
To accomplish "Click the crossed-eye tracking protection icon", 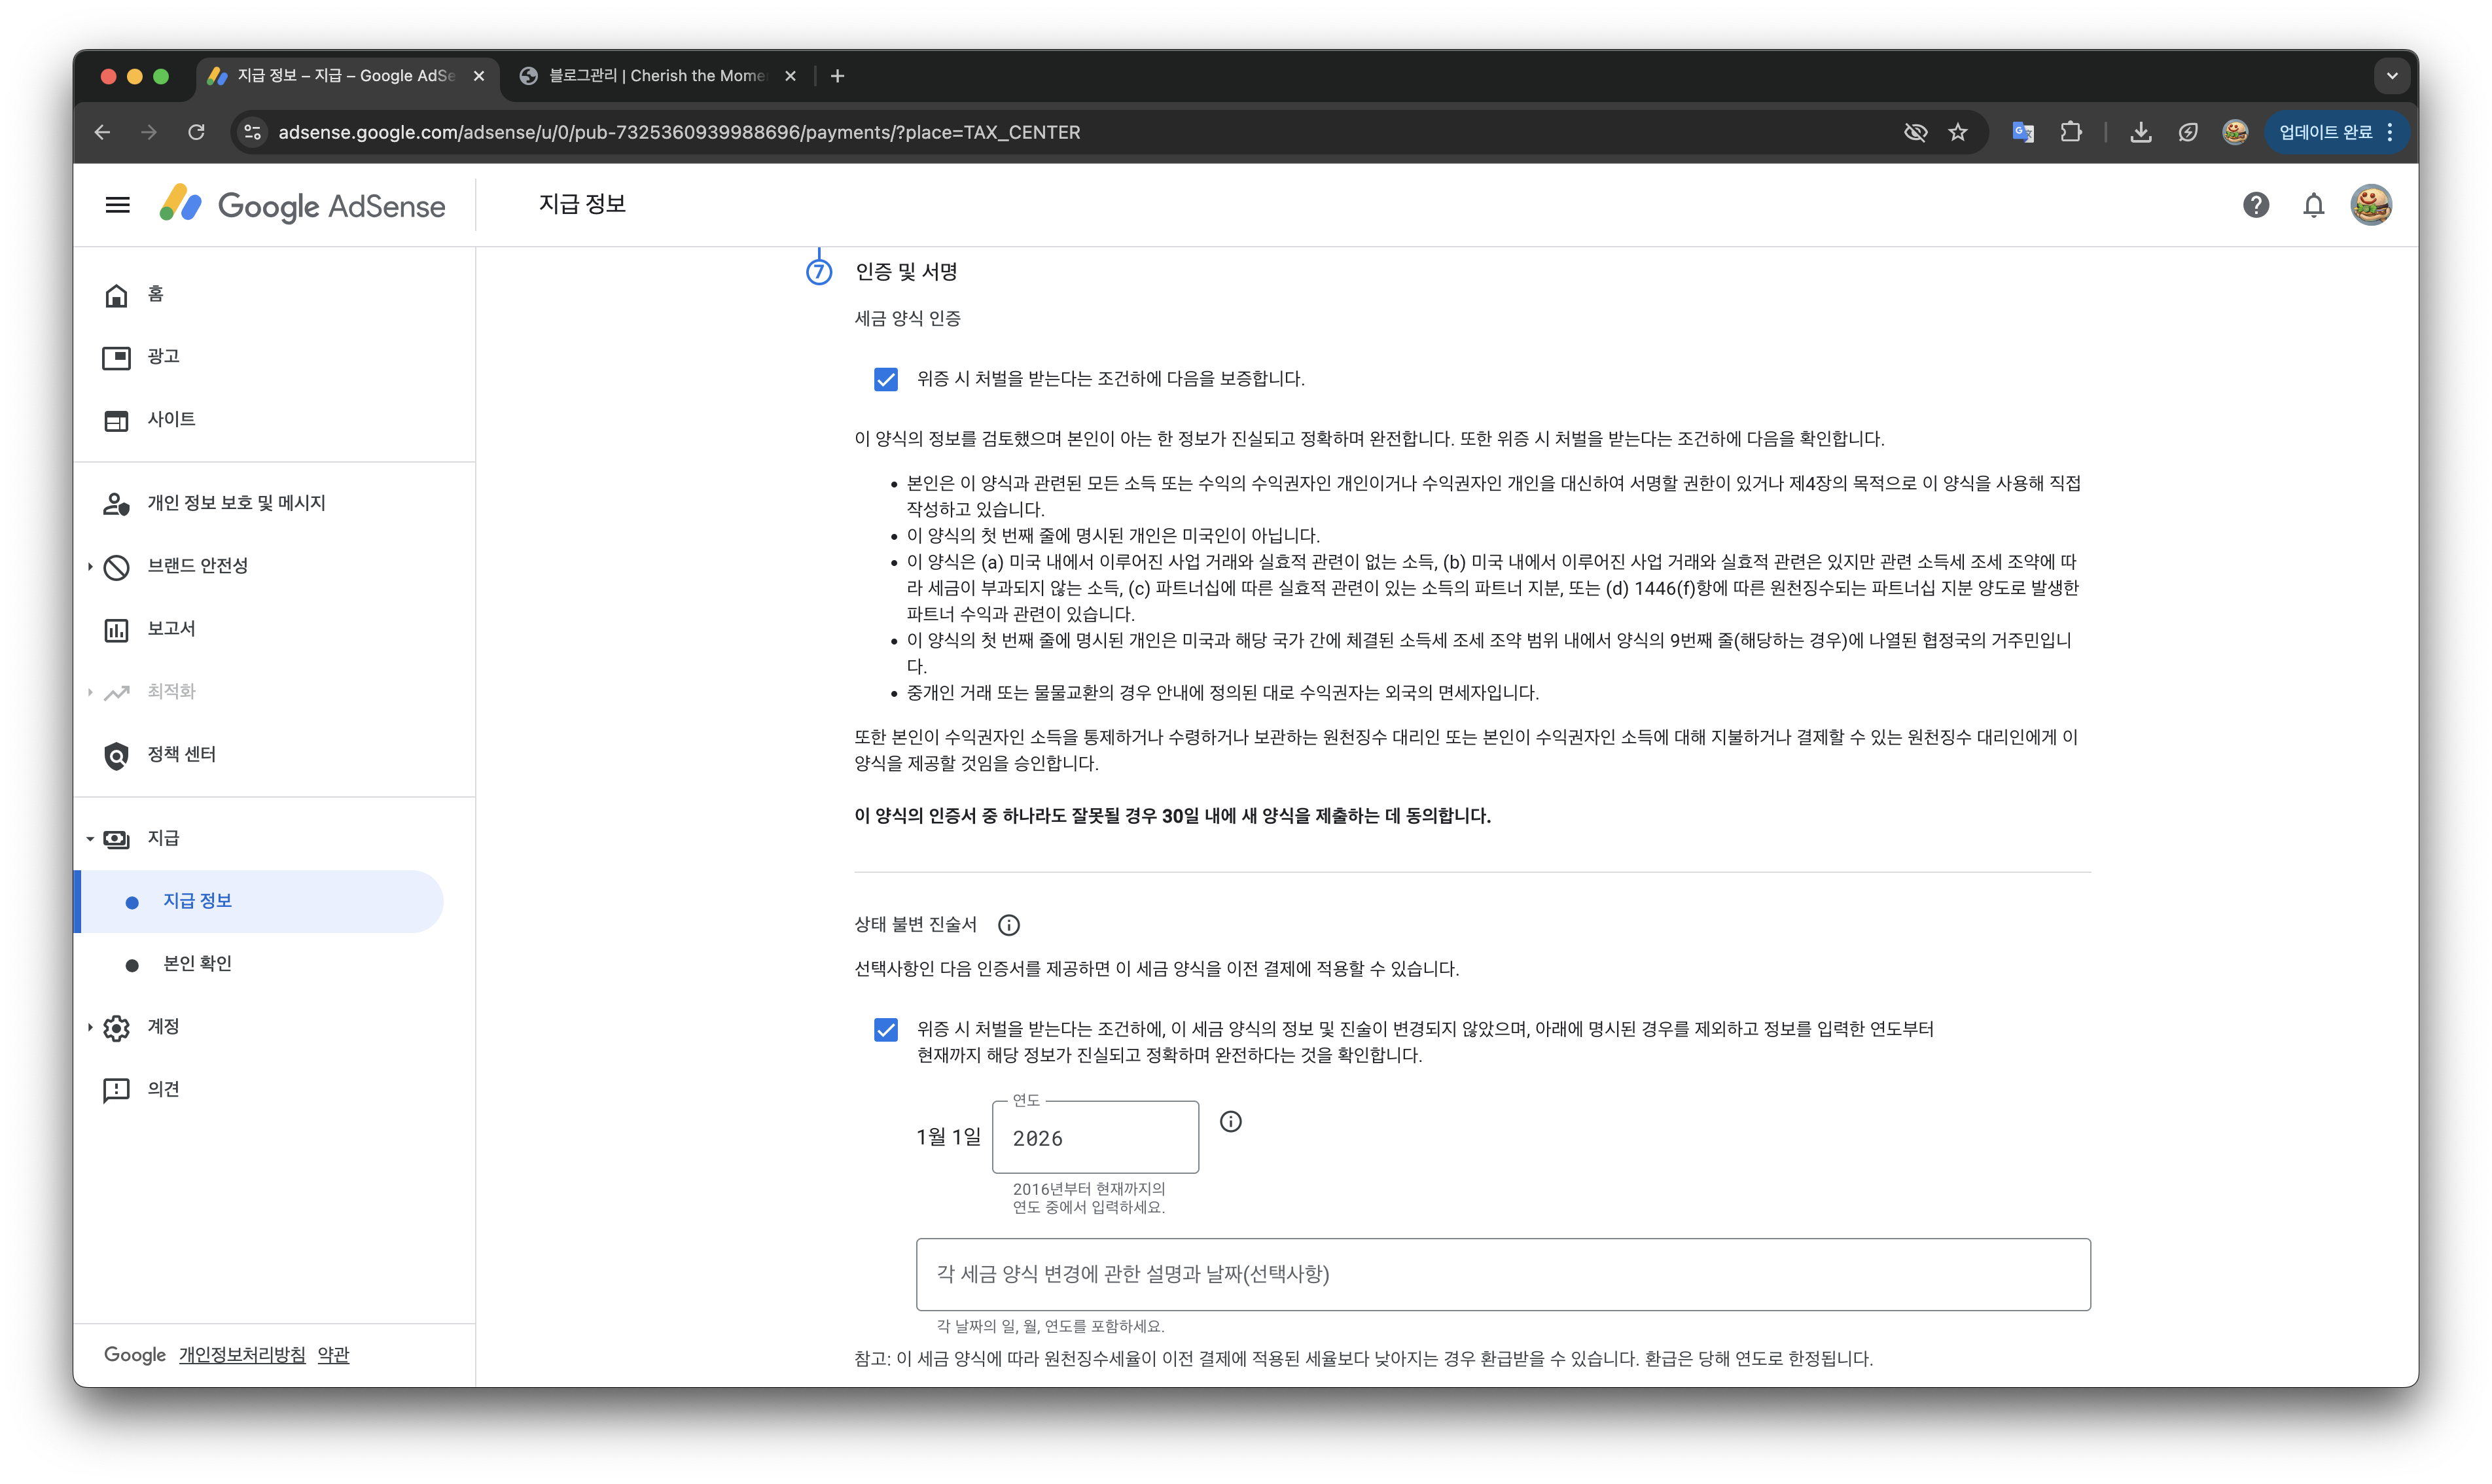I will [x=1915, y=132].
